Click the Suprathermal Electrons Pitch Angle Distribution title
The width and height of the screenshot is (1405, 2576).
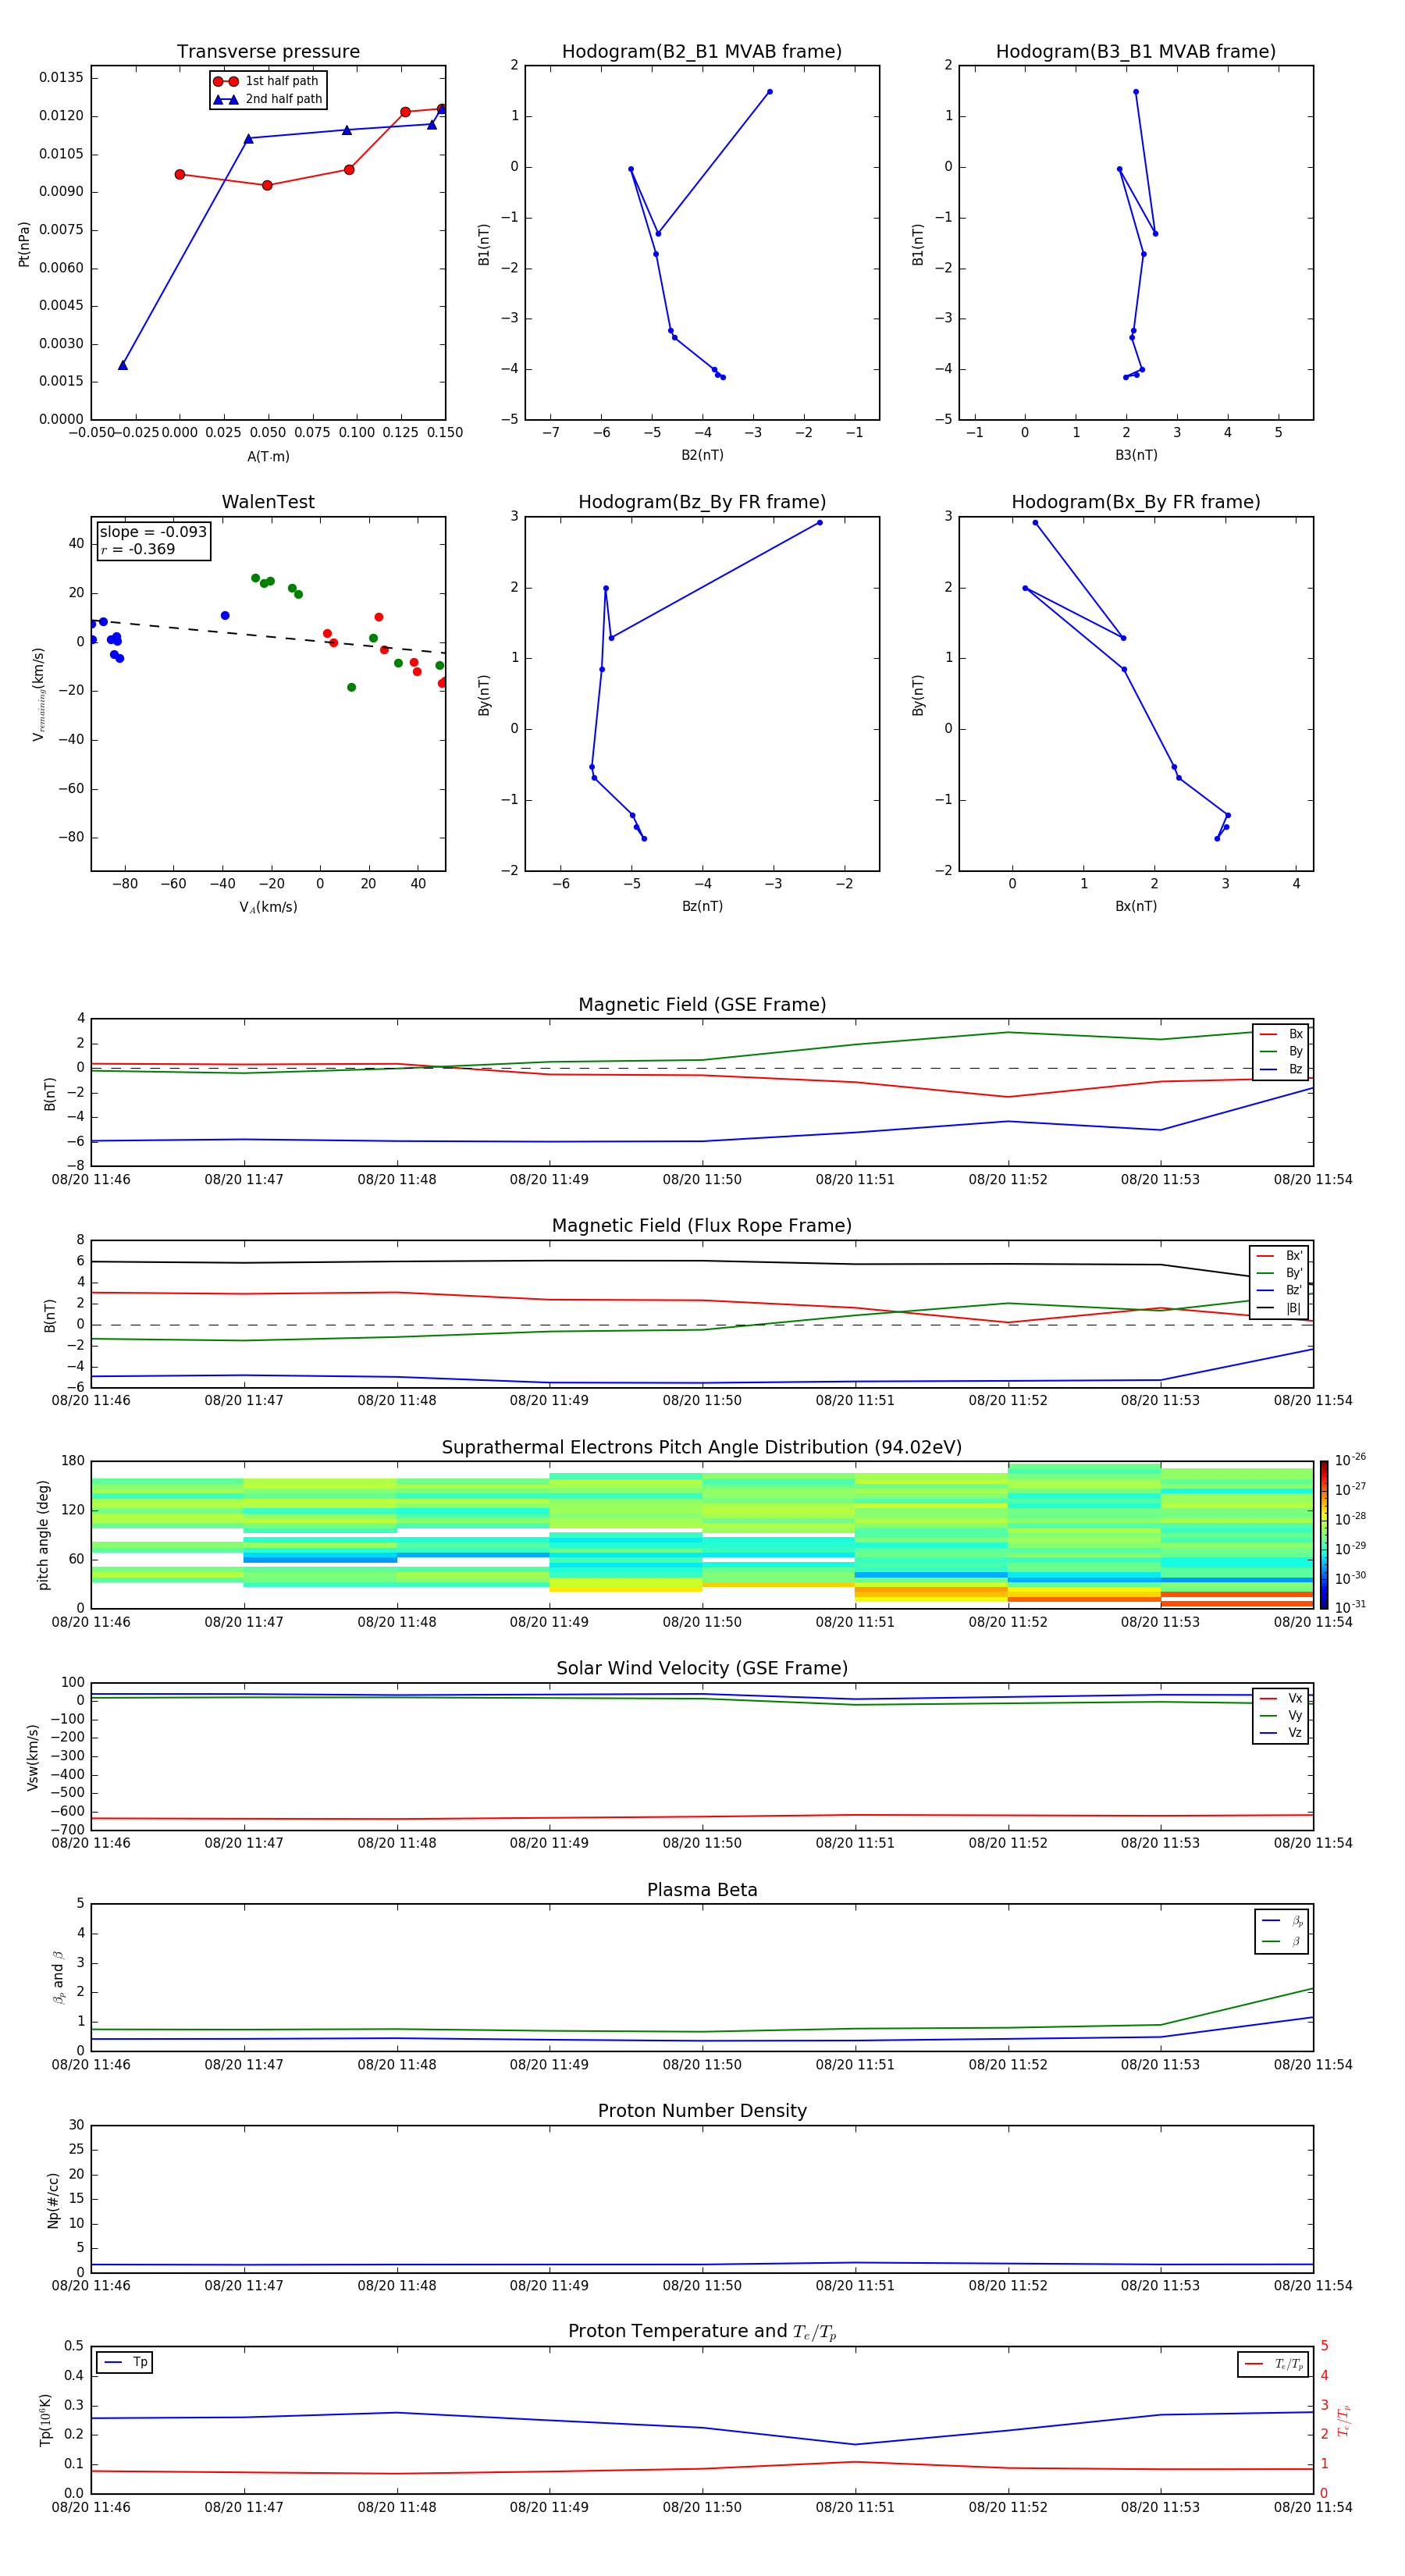pos(702,1448)
